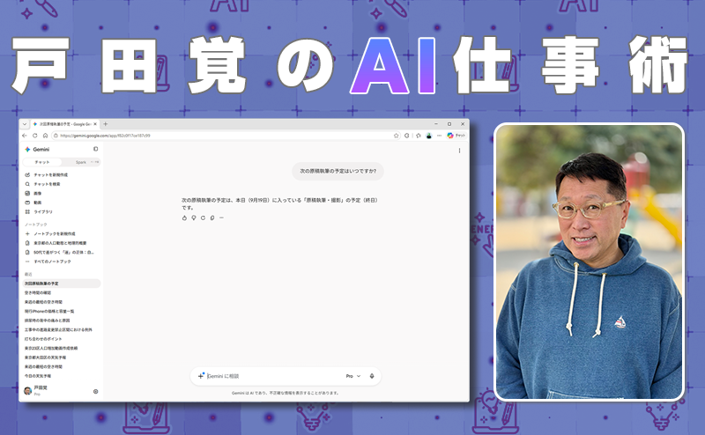Click regenerate icon under Gemini reply
The width and height of the screenshot is (705, 435).
[x=203, y=218]
